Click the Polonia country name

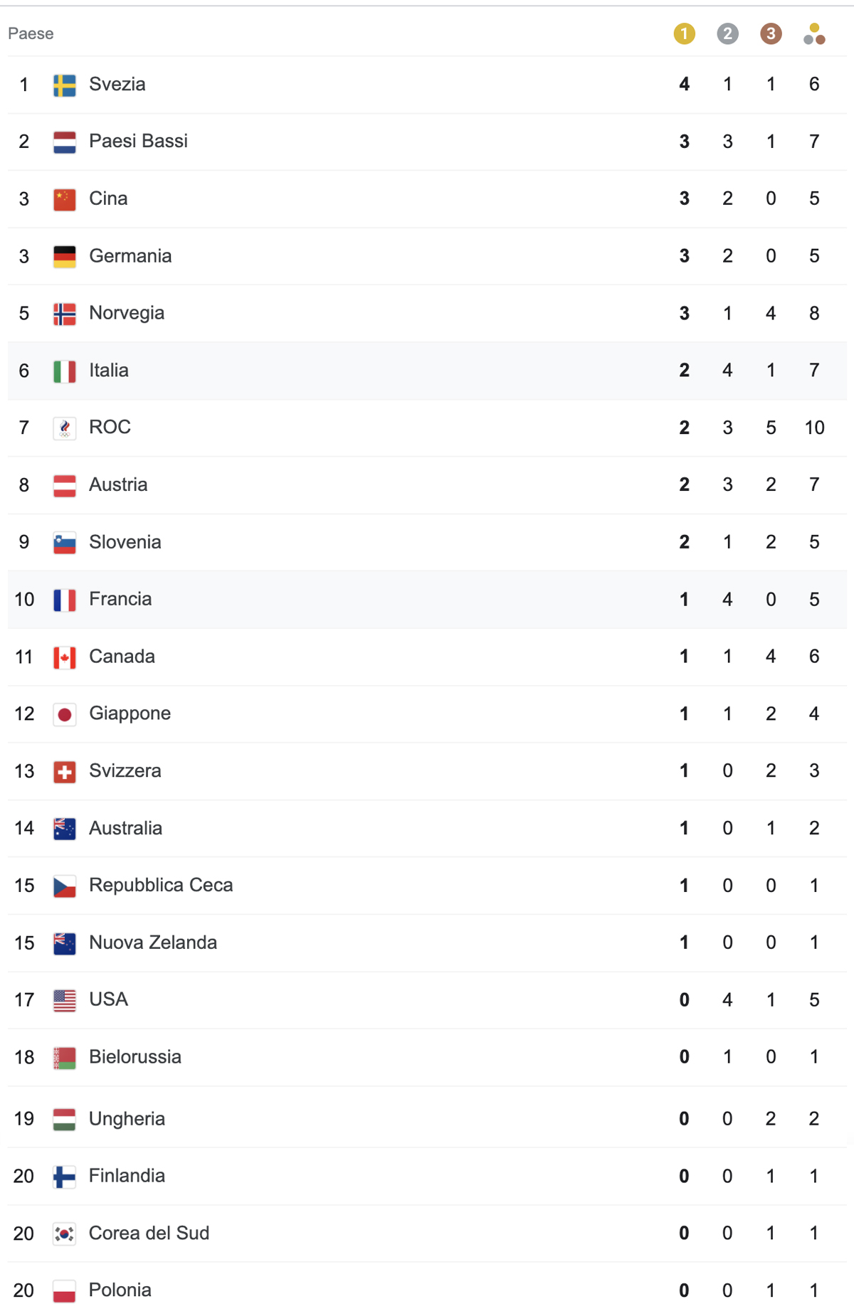click(120, 1290)
